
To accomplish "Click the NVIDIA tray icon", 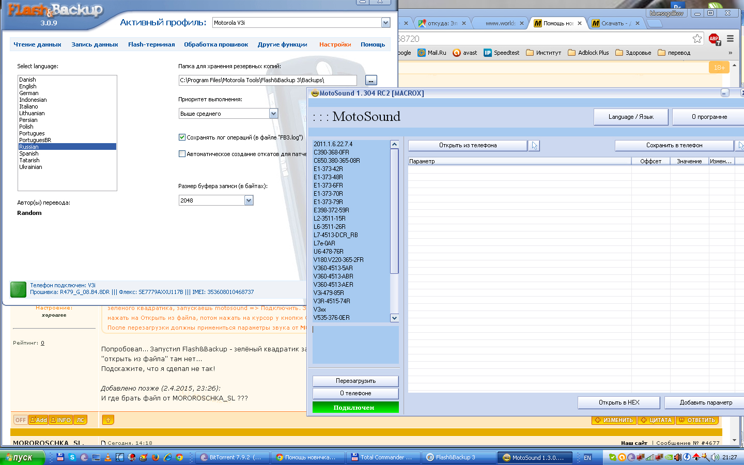I will 669,457.
